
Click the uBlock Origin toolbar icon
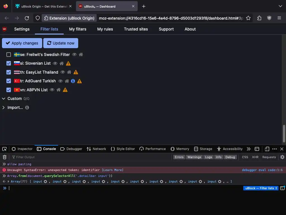(x=269, y=18)
